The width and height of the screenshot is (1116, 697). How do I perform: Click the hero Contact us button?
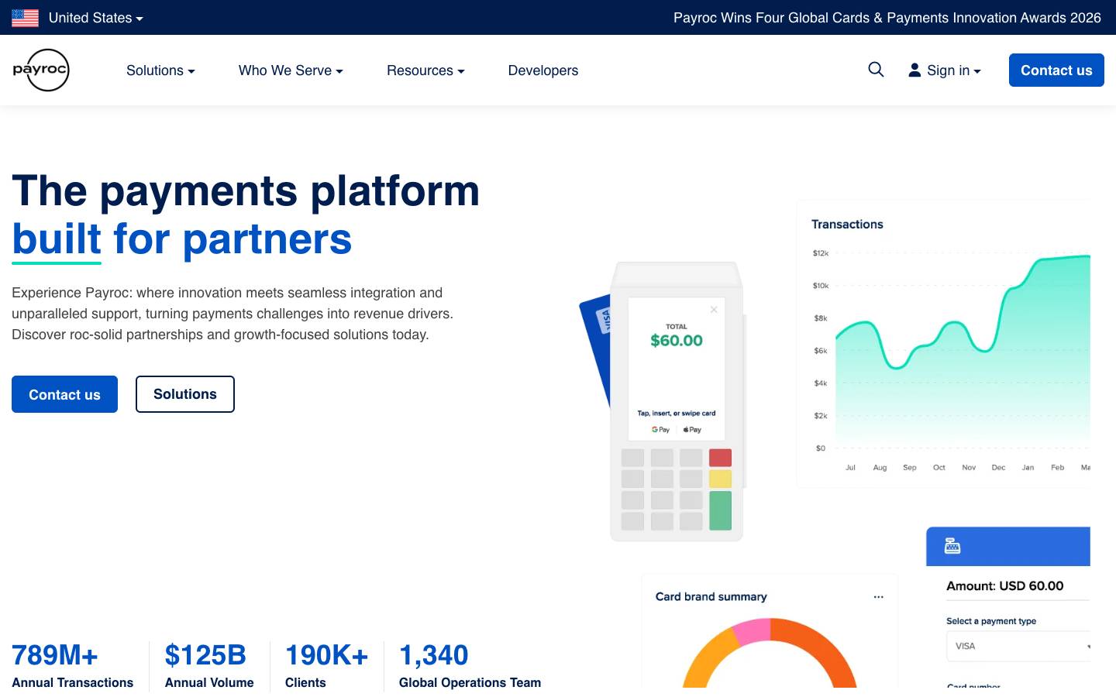click(x=64, y=394)
